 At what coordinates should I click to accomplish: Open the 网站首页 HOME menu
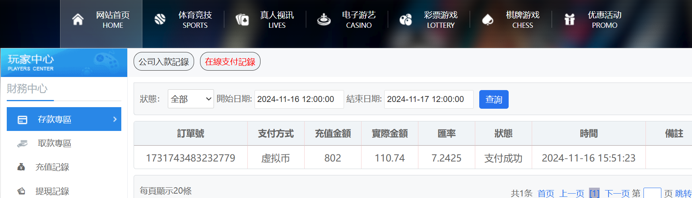(101, 24)
